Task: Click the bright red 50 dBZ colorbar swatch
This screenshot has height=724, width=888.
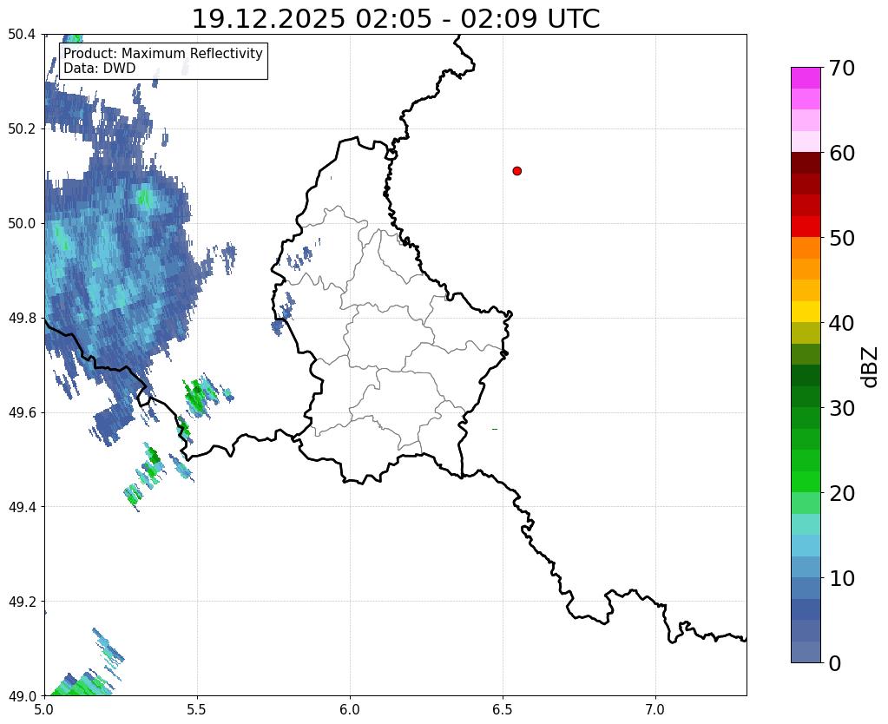Action: [806, 227]
